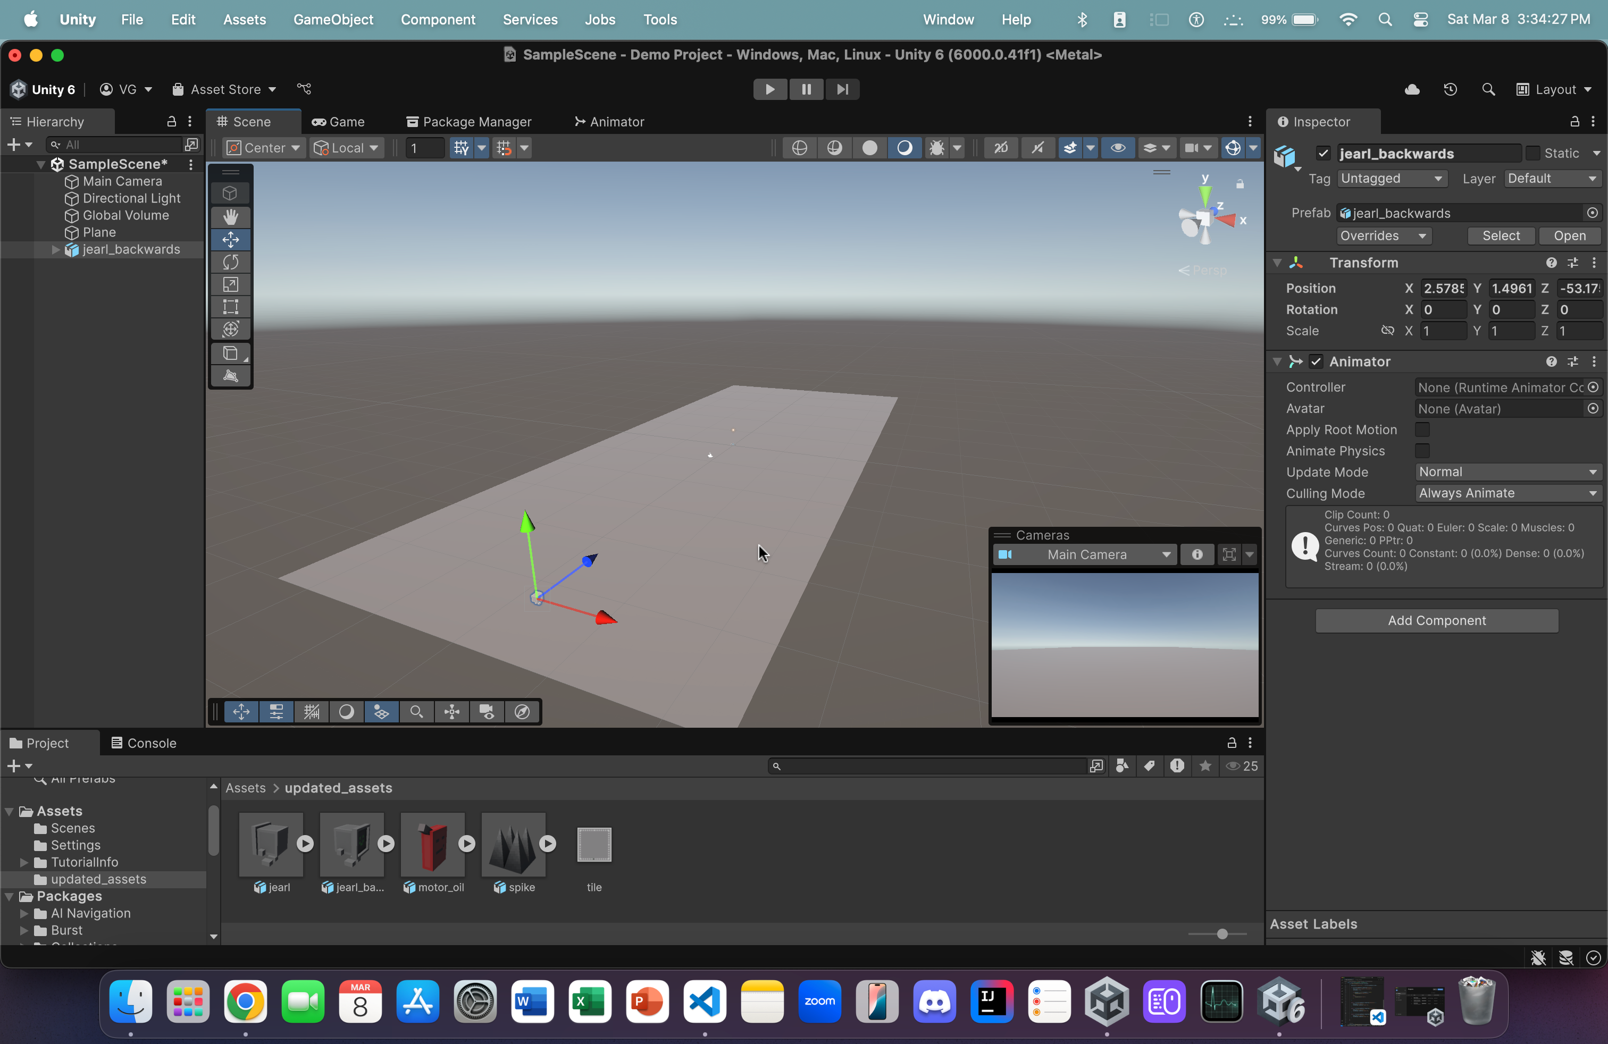Switch to the Animator tab
Screen dimensions: 1608x1044
click(609, 122)
